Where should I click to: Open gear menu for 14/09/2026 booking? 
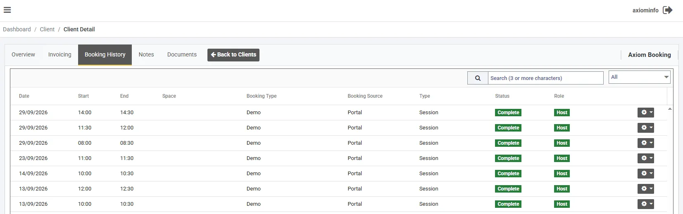click(x=645, y=174)
